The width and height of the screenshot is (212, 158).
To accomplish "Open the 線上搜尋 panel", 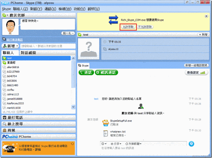I will click(x=38, y=124).
